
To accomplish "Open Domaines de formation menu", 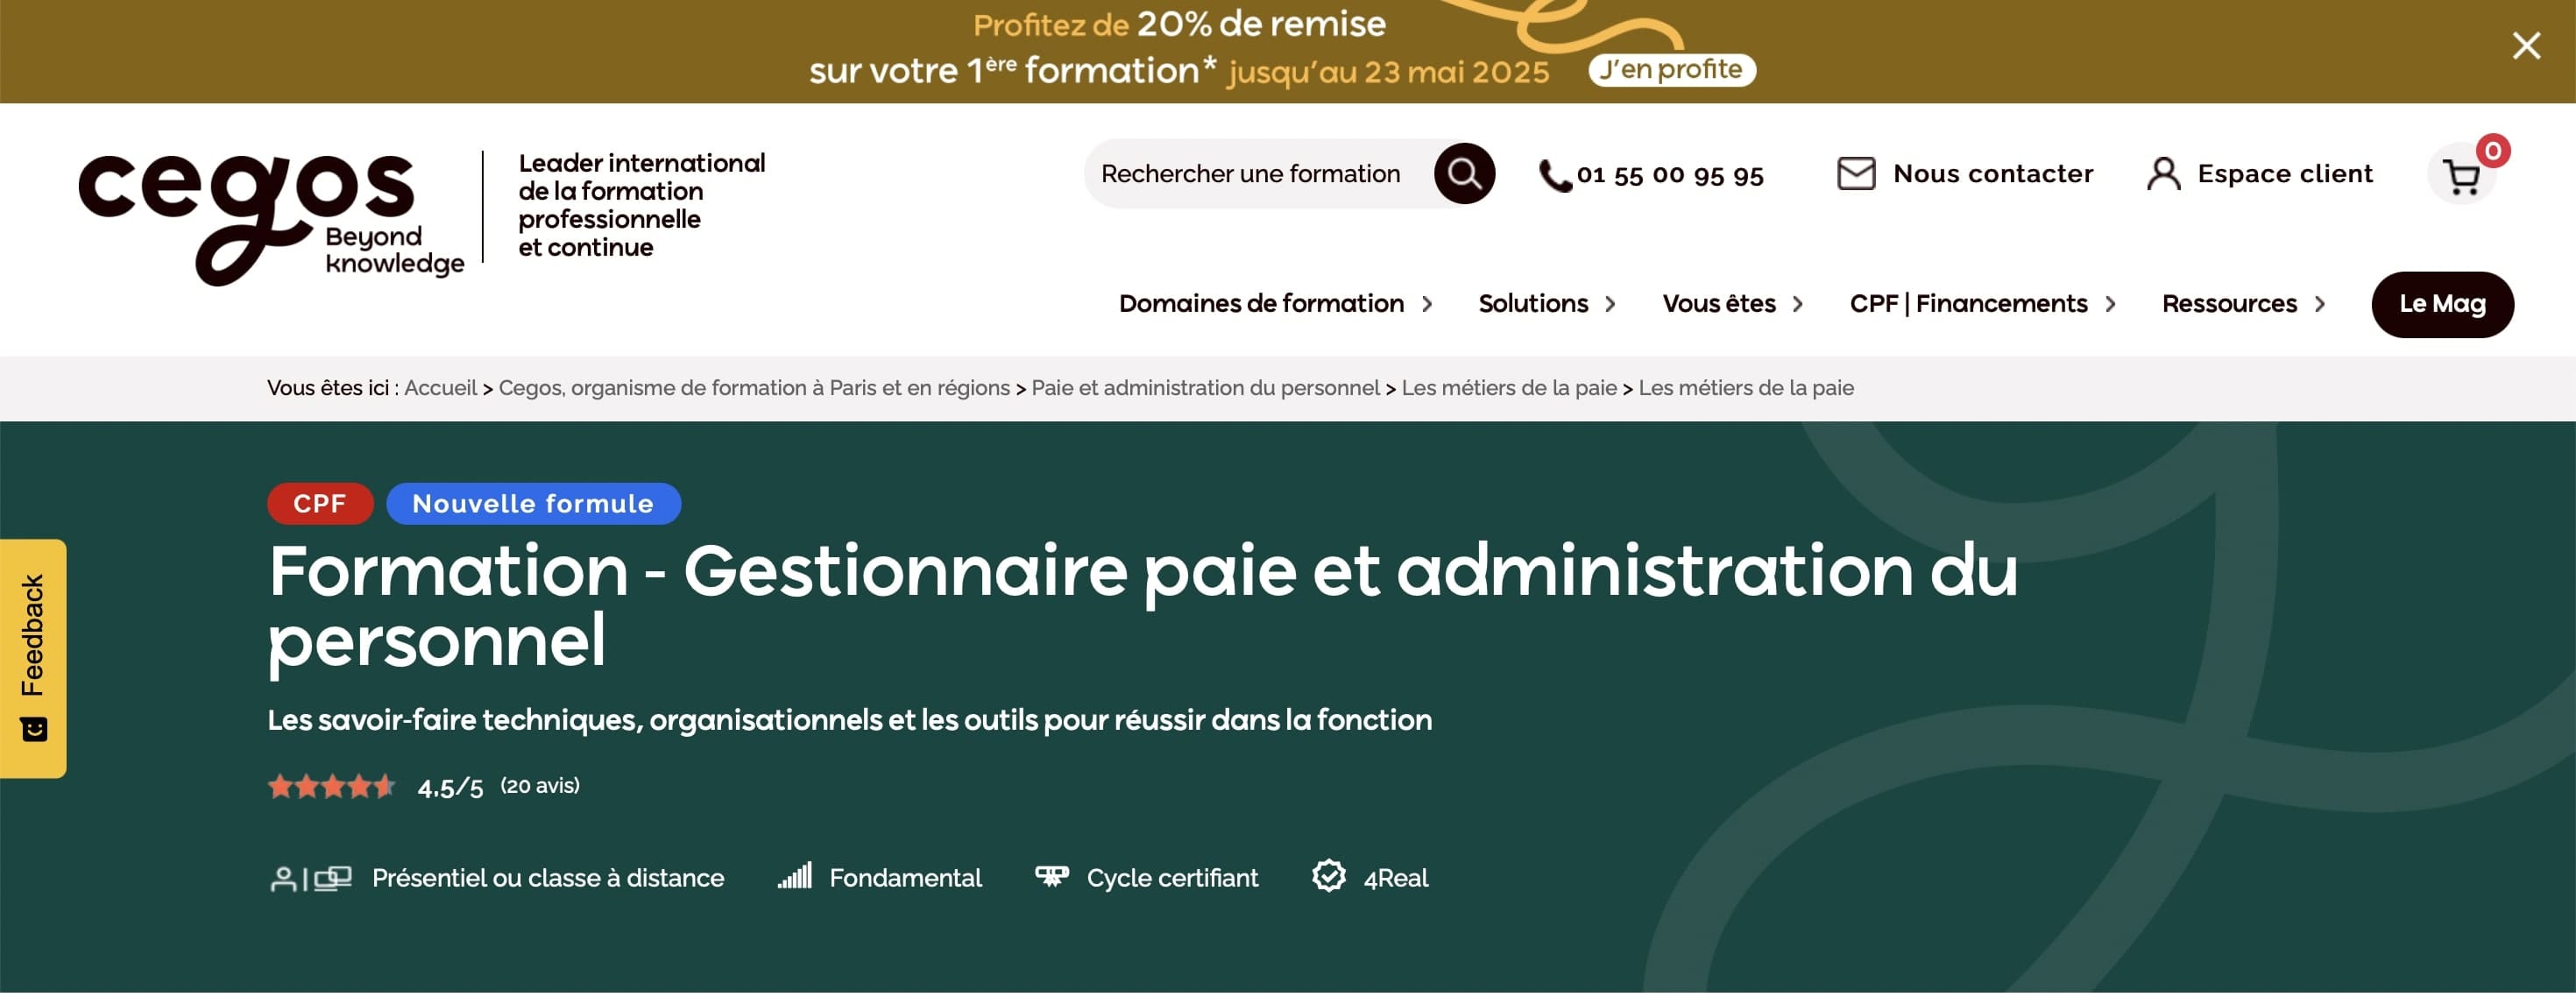I will (1261, 304).
